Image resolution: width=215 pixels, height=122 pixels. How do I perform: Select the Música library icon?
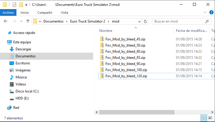12,77
